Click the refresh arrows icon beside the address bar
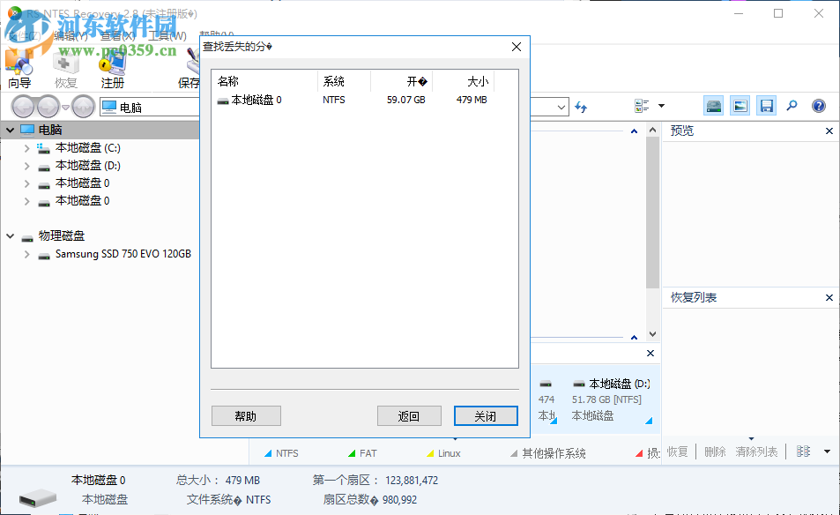Screen dimensions: 840x515 pos(581,105)
